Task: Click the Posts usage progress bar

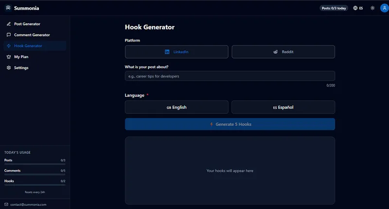Action: click(35, 164)
